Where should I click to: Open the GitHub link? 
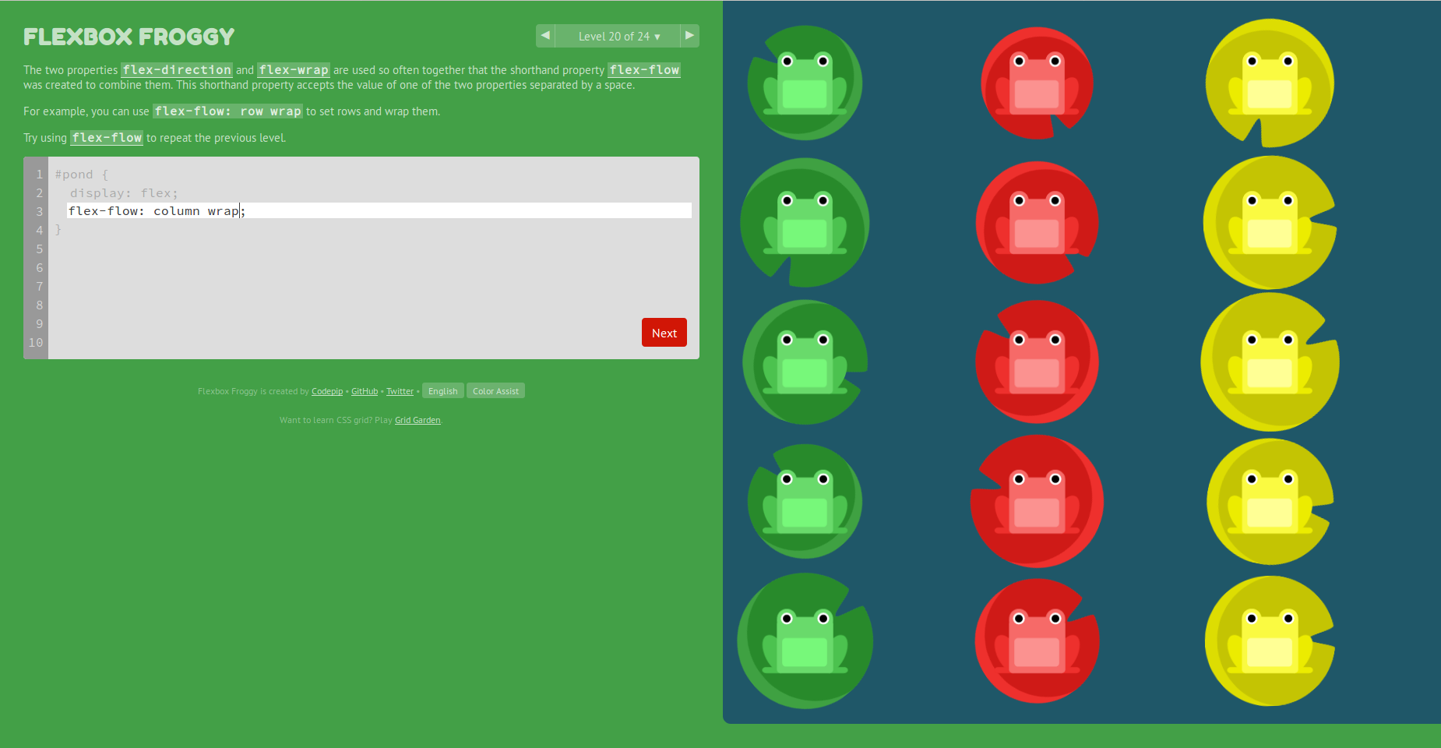(365, 391)
